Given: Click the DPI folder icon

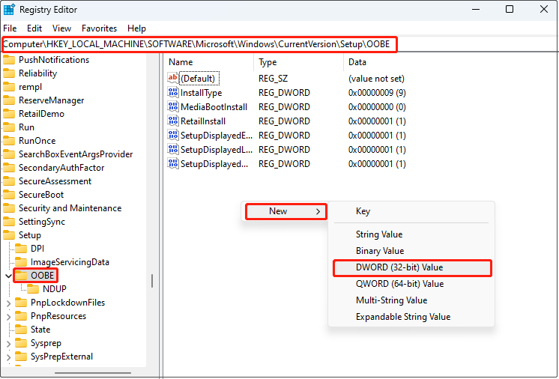Looking at the screenshot, I should tap(21, 248).
